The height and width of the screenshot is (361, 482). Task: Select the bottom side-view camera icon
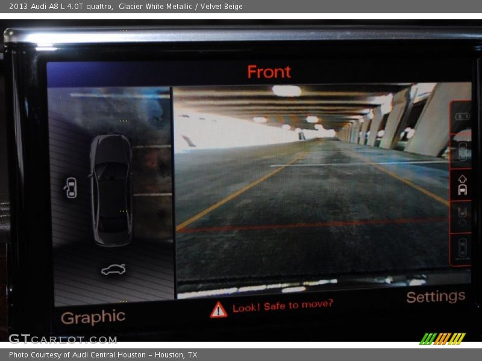[x=462, y=248]
